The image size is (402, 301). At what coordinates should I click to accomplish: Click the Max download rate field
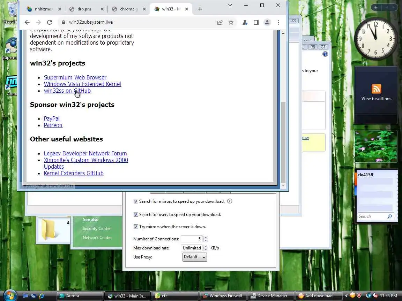point(192,248)
